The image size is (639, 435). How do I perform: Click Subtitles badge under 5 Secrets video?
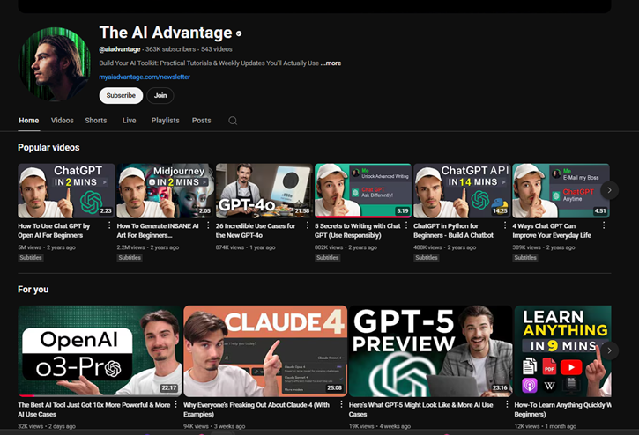pos(327,258)
